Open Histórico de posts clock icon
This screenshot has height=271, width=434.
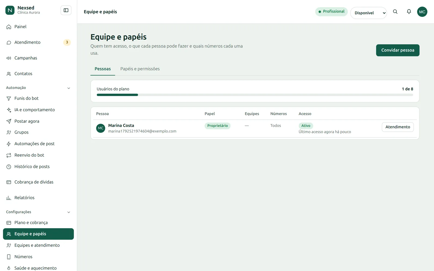[x=9, y=167]
